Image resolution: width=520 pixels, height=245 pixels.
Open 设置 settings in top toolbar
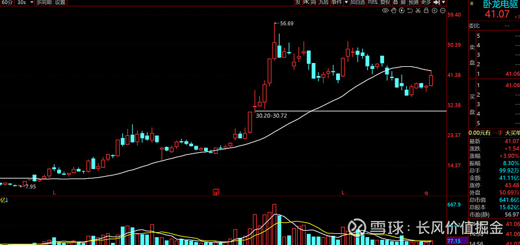pyautogui.click(x=60, y=3)
